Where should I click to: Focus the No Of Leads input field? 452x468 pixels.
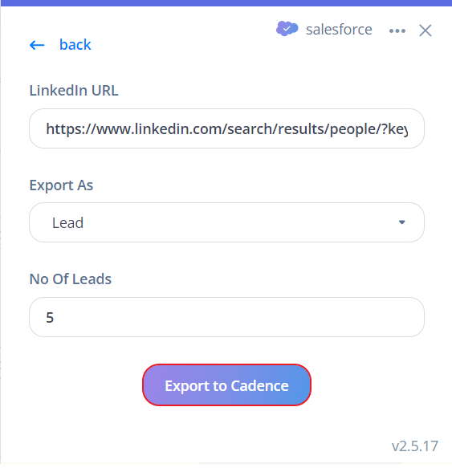coord(226,317)
